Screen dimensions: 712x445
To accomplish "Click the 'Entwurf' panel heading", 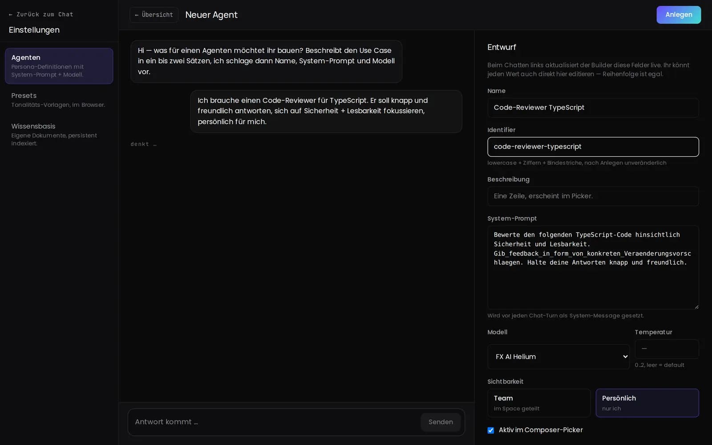I will pos(502,47).
